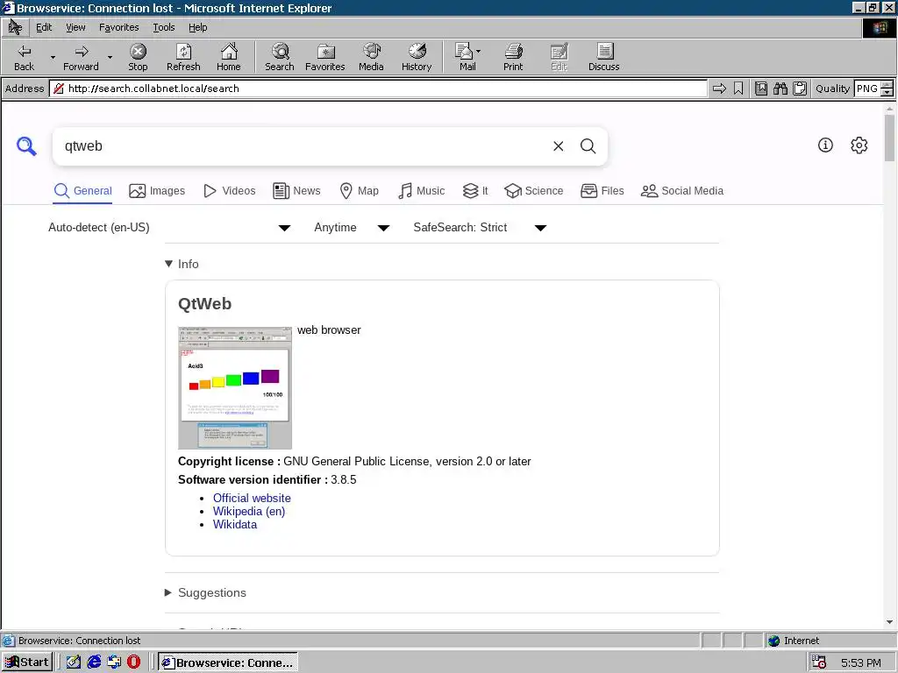Select the General tab
898x673 pixels.
point(82,190)
